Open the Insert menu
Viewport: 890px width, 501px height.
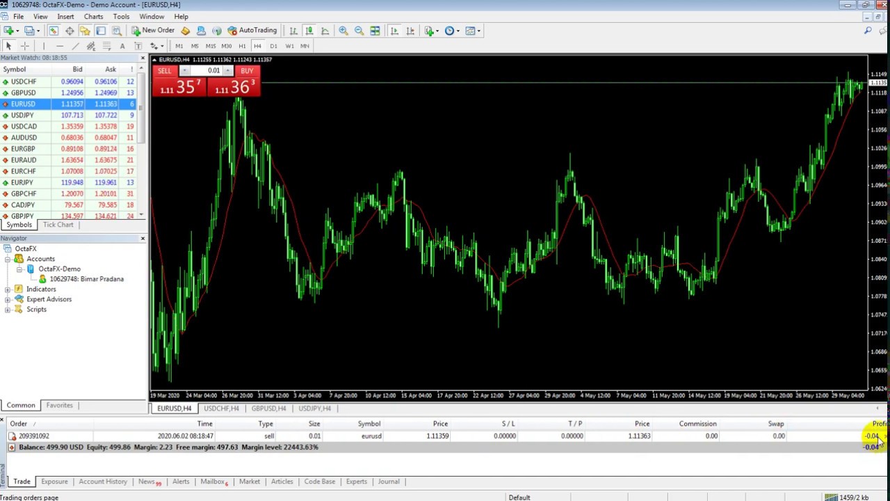pyautogui.click(x=65, y=17)
